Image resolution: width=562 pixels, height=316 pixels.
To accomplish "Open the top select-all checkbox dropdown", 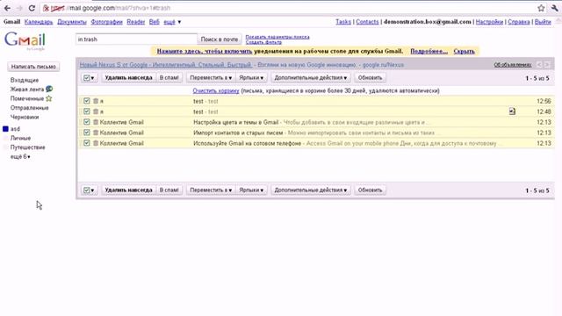I will pos(89,77).
